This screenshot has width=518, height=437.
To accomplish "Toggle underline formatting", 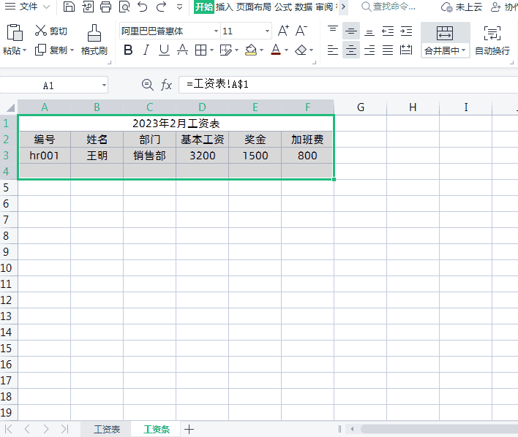I will tap(164, 50).
